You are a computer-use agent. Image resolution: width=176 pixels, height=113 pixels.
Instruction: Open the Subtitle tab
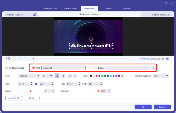pos(127,8)
